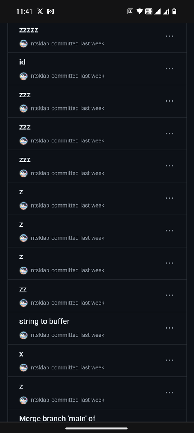Open three-dot menu for 'x' commit

click(x=170, y=360)
